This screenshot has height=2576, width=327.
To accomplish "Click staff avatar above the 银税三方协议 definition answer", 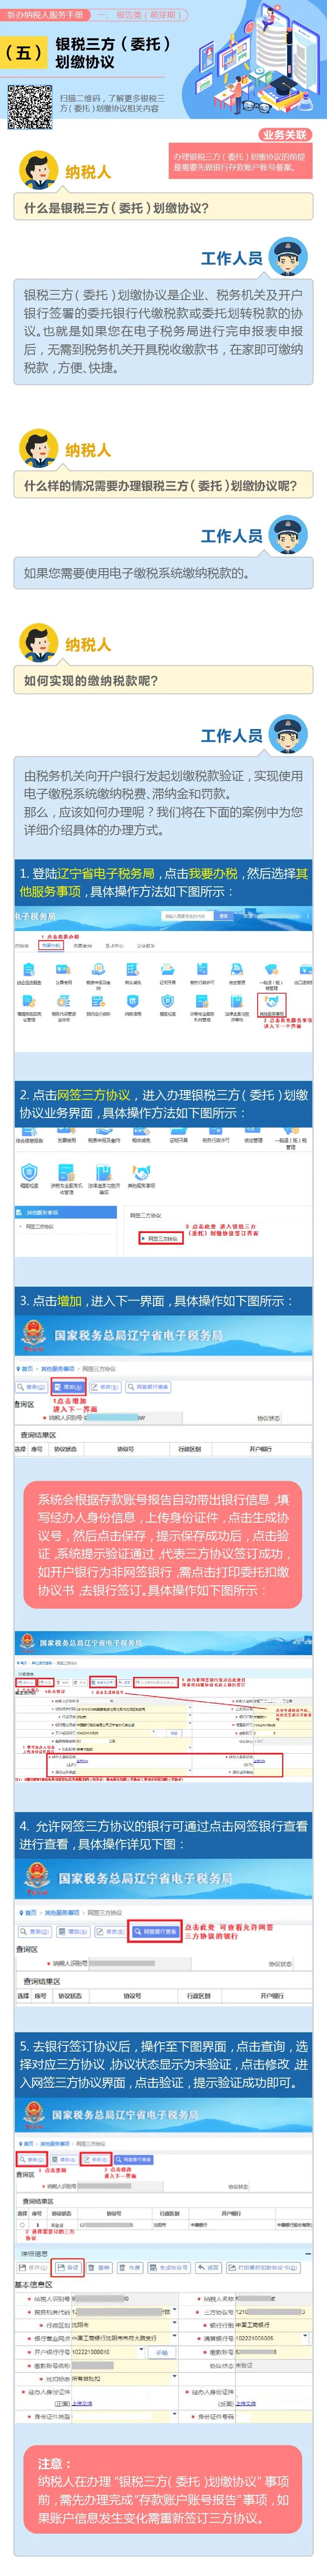I will click(x=289, y=257).
